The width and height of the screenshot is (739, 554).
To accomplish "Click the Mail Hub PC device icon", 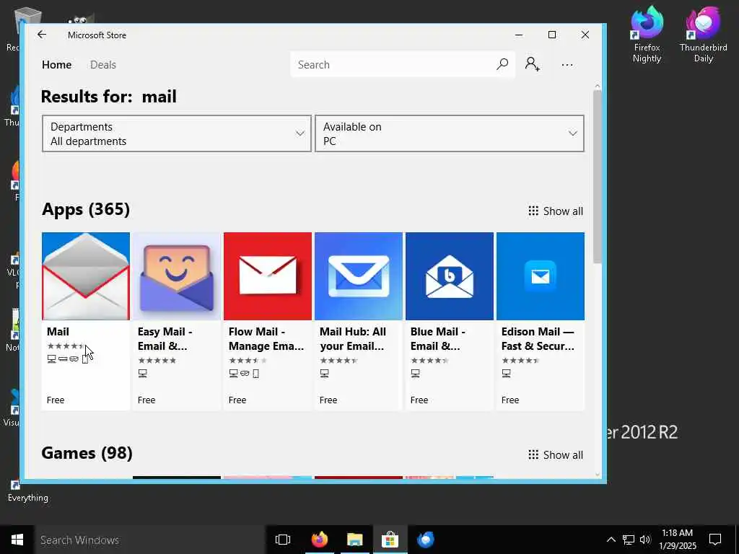I will pyautogui.click(x=324, y=373).
